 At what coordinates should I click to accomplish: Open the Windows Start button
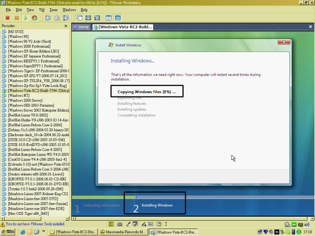pos(8,232)
